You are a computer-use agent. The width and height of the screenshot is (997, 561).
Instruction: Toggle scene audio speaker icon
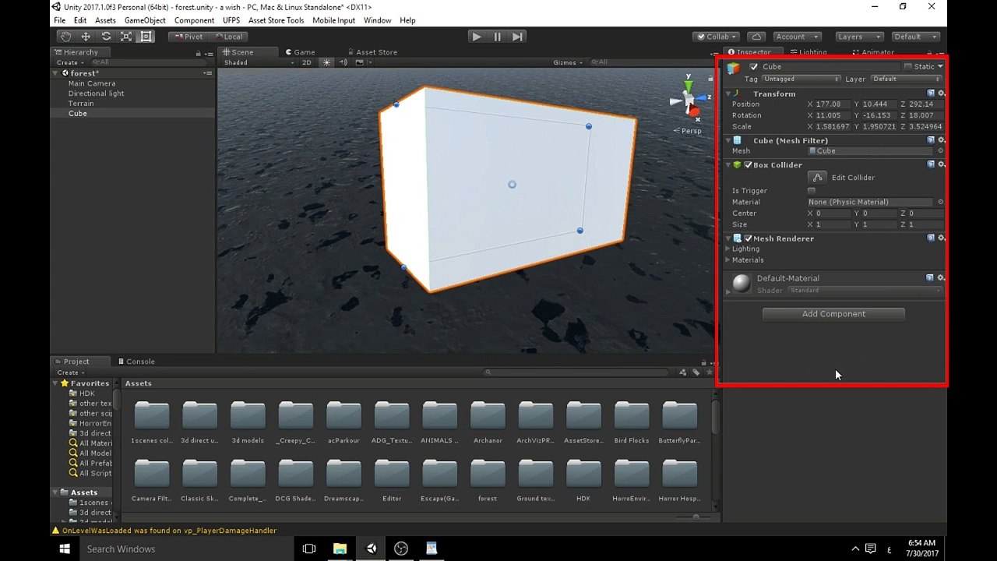pos(343,62)
